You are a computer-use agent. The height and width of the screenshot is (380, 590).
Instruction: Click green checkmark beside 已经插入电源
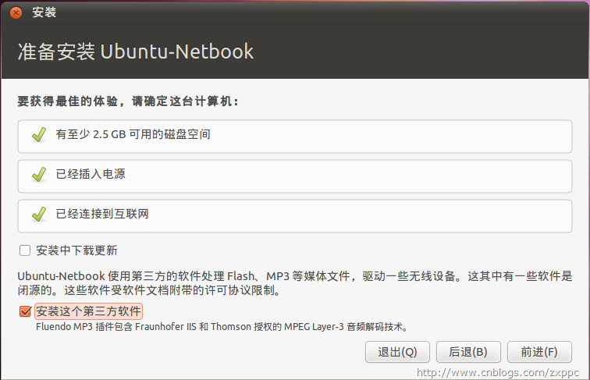(x=39, y=175)
